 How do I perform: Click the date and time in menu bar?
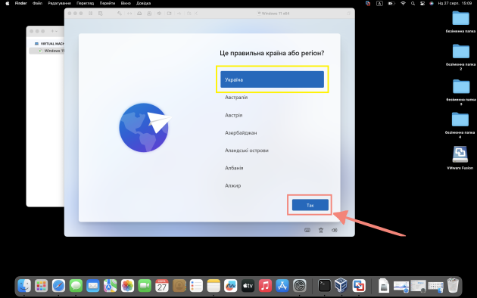(x=455, y=3)
